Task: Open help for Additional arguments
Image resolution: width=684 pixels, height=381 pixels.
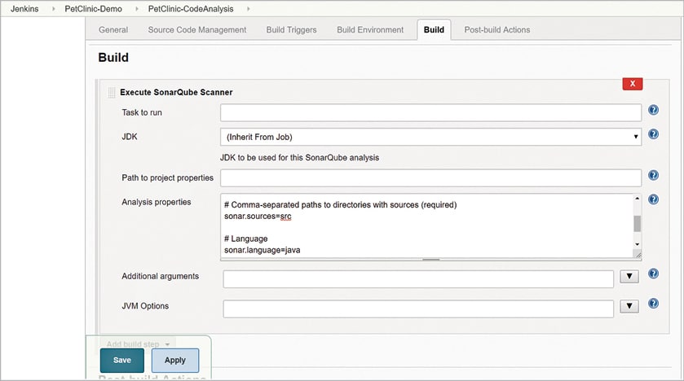Action: (x=653, y=274)
